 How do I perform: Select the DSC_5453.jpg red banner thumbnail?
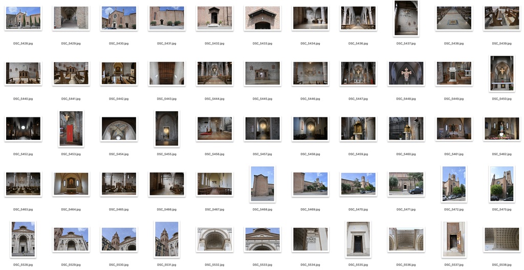coord(71,129)
